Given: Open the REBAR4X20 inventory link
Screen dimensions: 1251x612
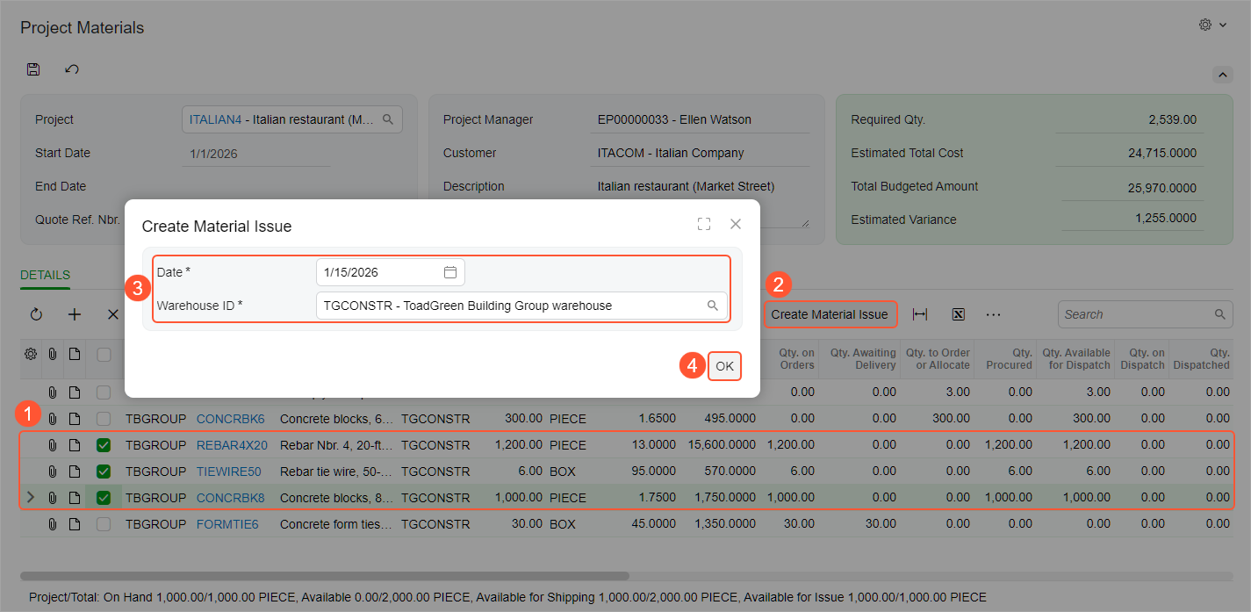Looking at the screenshot, I should coord(232,445).
